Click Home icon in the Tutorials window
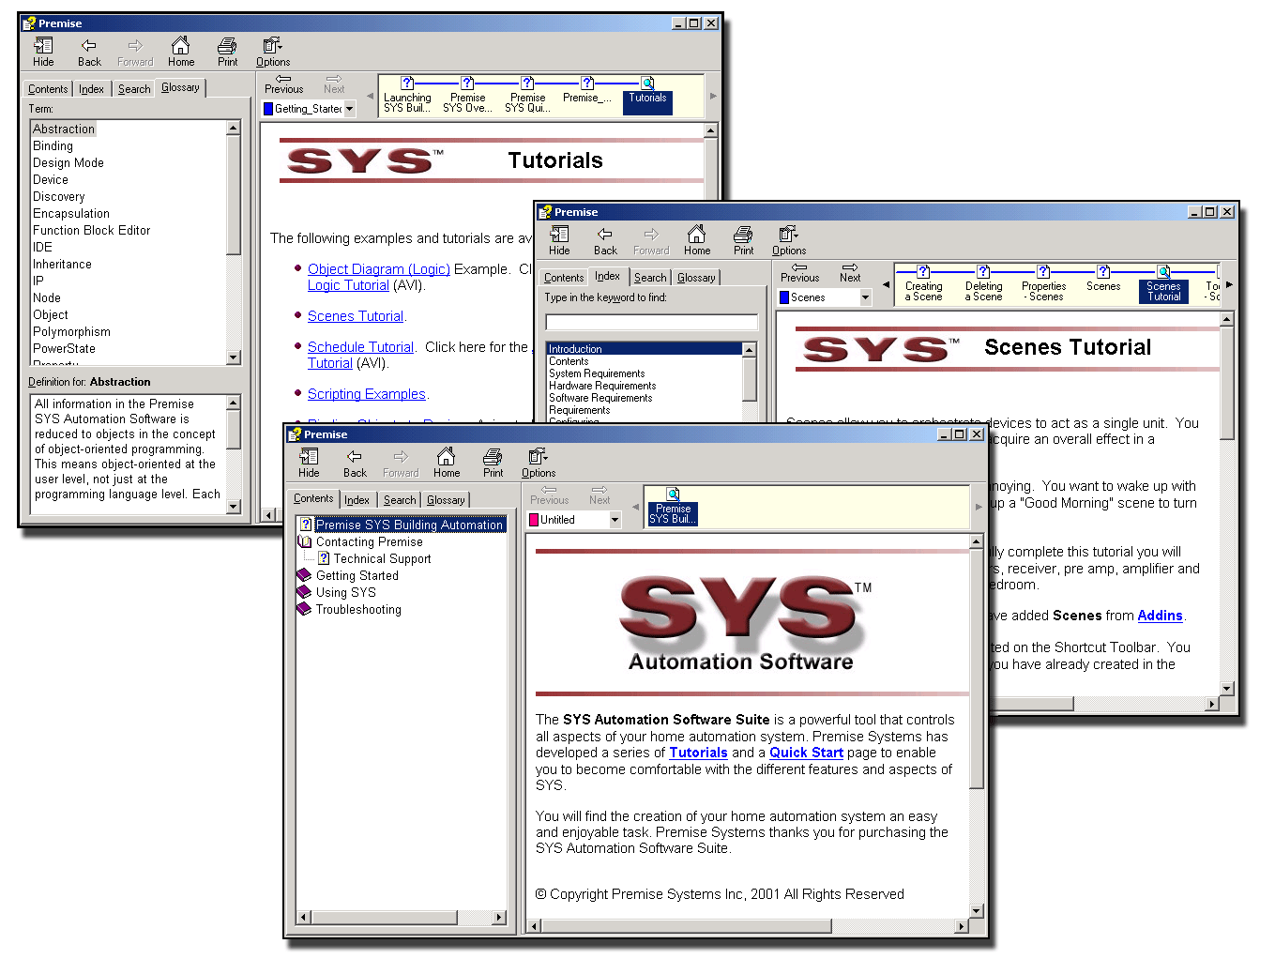The image size is (1275, 974). (181, 52)
